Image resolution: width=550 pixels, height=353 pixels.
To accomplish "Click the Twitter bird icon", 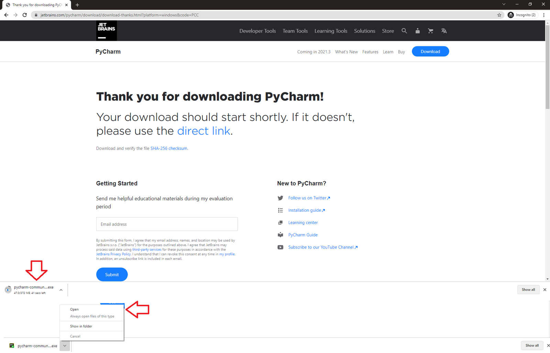I will point(280,198).
